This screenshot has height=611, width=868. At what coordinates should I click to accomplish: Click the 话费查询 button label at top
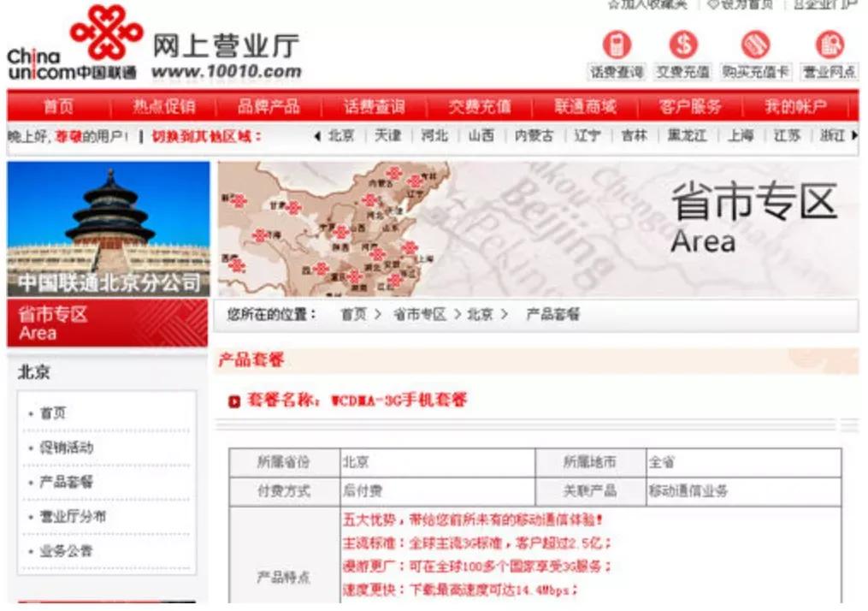pyautogui.click(x=617, y=72)
